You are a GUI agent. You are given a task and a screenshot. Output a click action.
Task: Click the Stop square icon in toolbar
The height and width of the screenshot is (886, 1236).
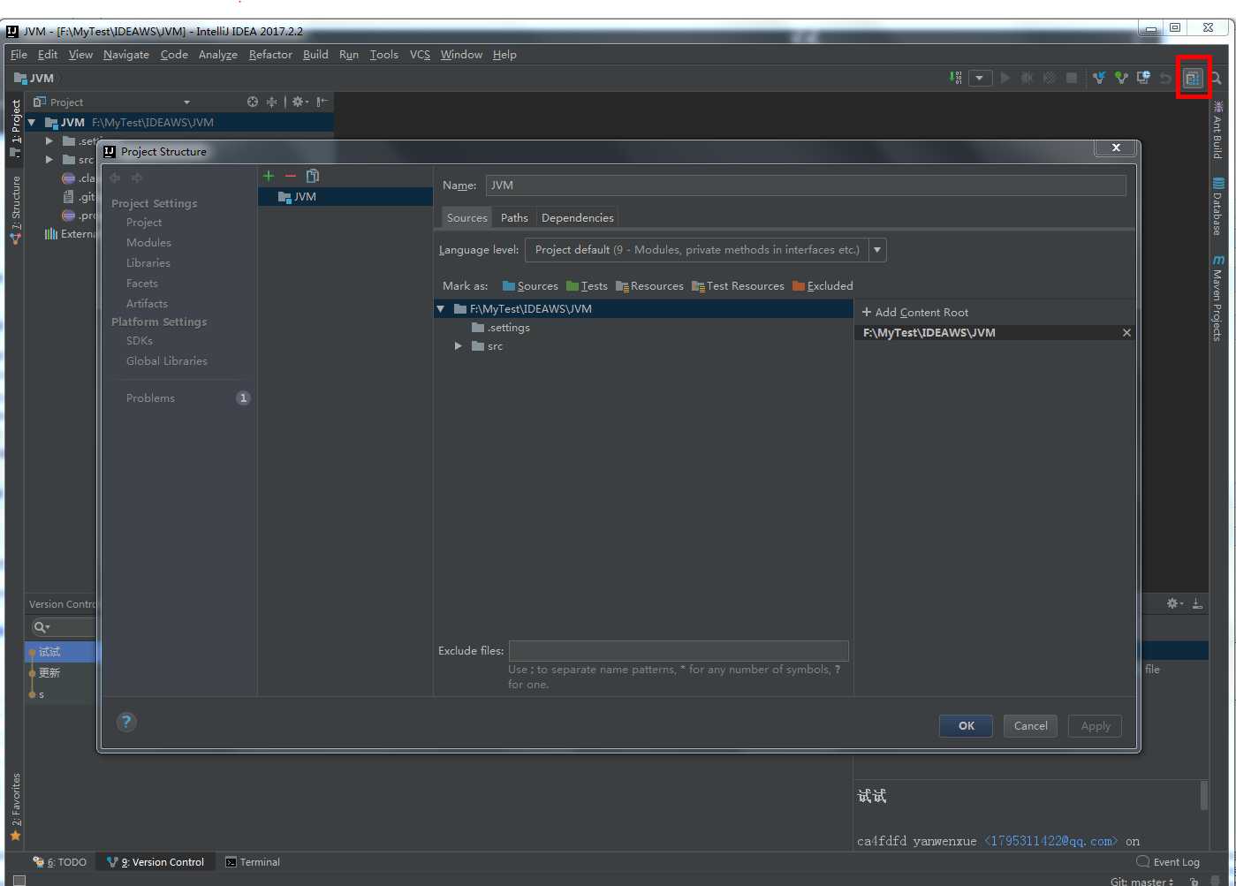click(x=1071, y=78)
